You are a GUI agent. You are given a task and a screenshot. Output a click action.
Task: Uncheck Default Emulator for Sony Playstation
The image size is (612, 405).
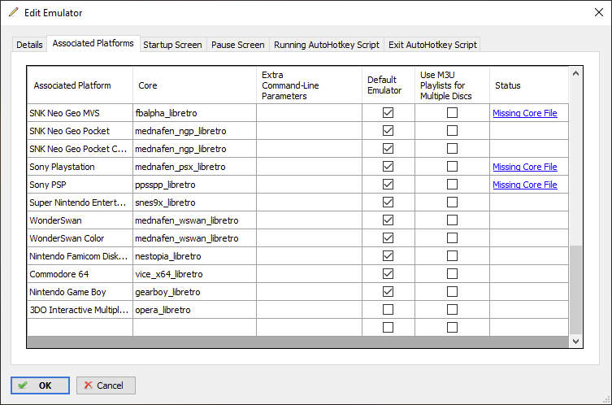pos(388,167)
